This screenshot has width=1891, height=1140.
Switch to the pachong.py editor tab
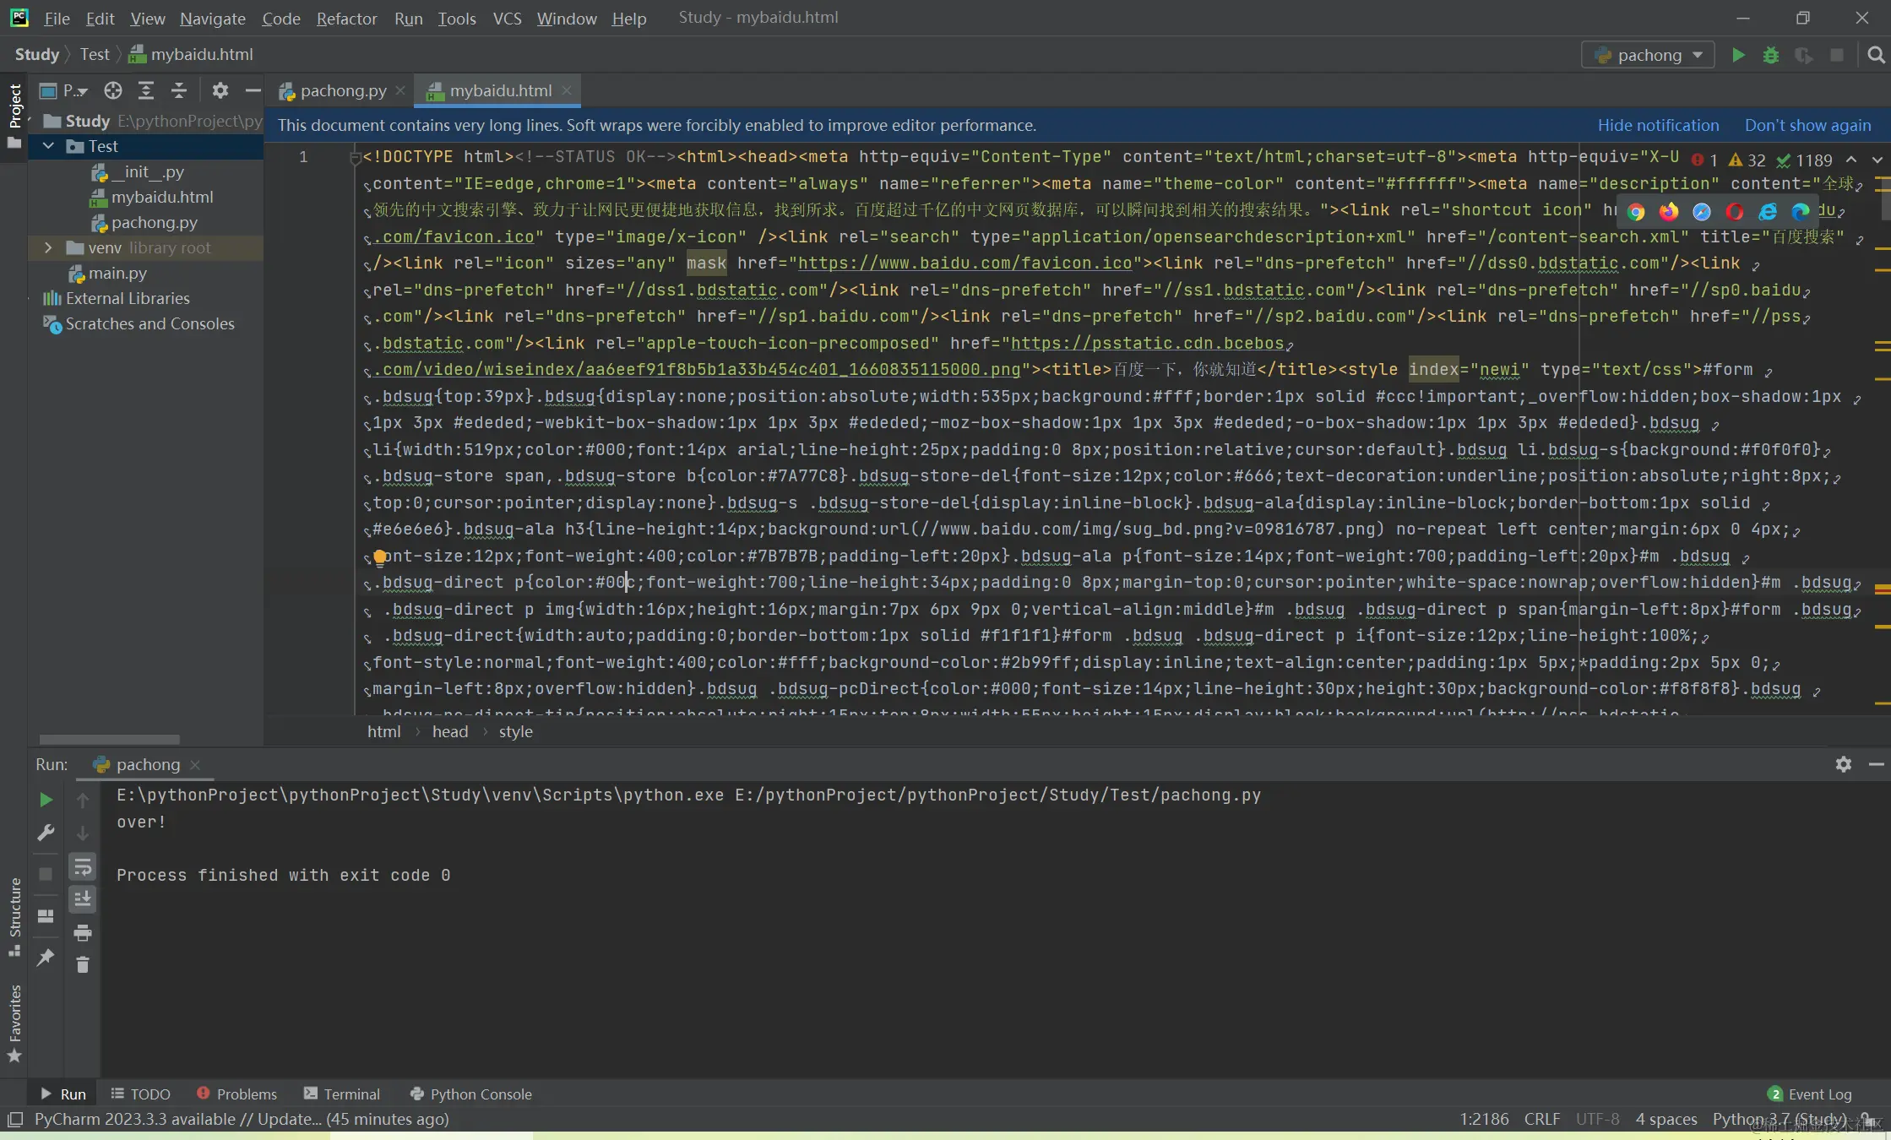pos(342,90)
